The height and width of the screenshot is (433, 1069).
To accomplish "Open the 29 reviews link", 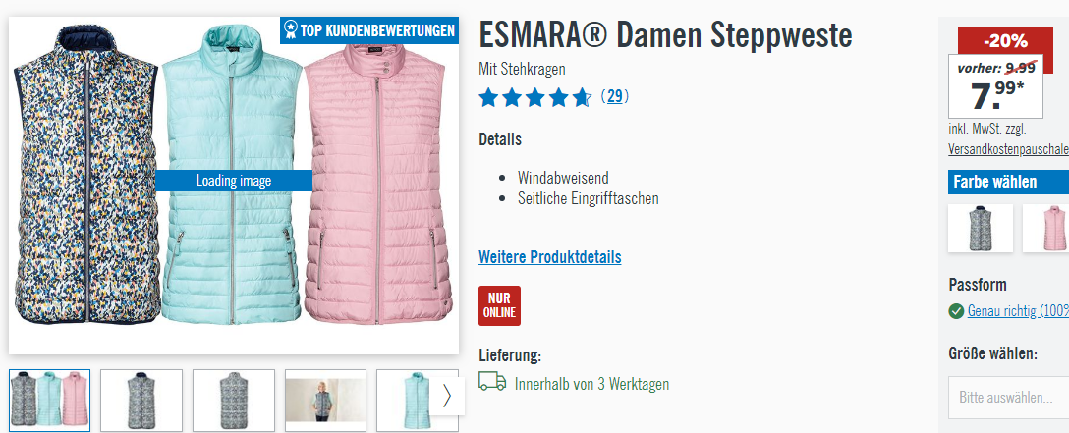I will pyautogui.click(x=615, y=96).
